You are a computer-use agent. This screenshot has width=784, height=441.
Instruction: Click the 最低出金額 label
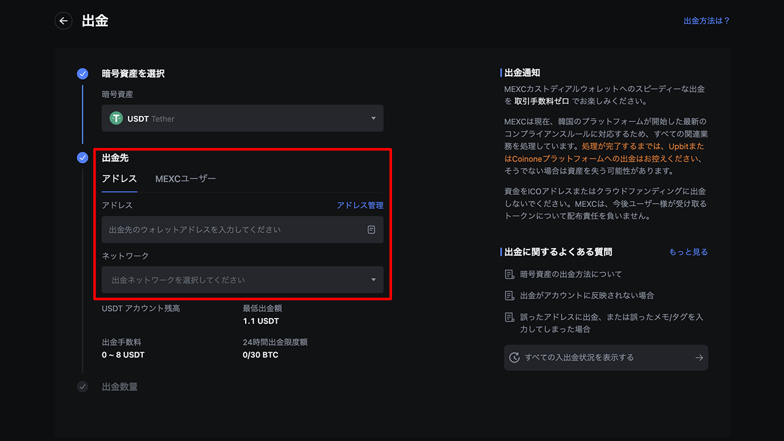(x=262, y=308)
